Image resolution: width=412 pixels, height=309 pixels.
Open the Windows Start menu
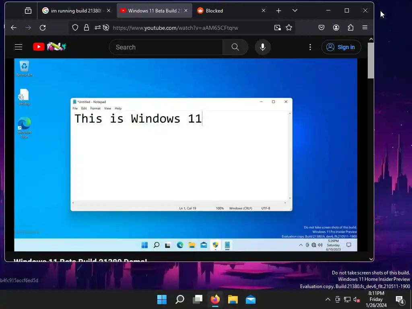162,299
